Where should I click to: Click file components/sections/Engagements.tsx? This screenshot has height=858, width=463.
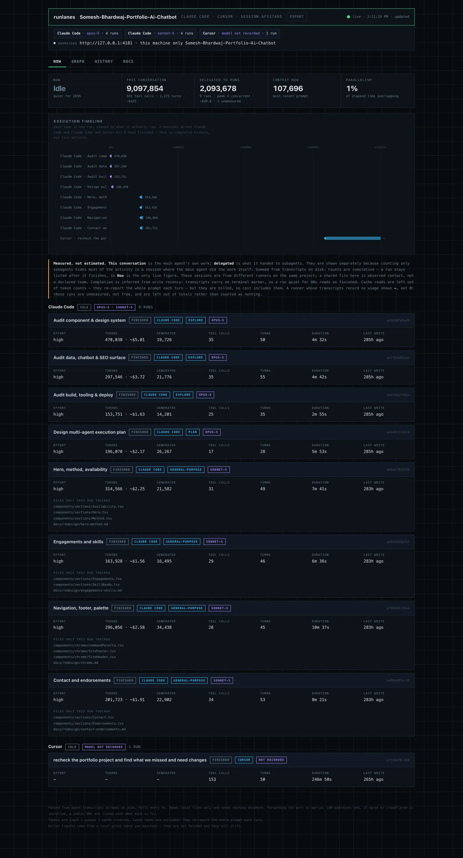(87, 579)
